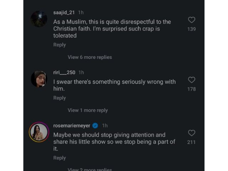Open rosemariemeyer's story avatar
Image resolution: width=228 pixels, height=171 pixels.
click(39, 132)
